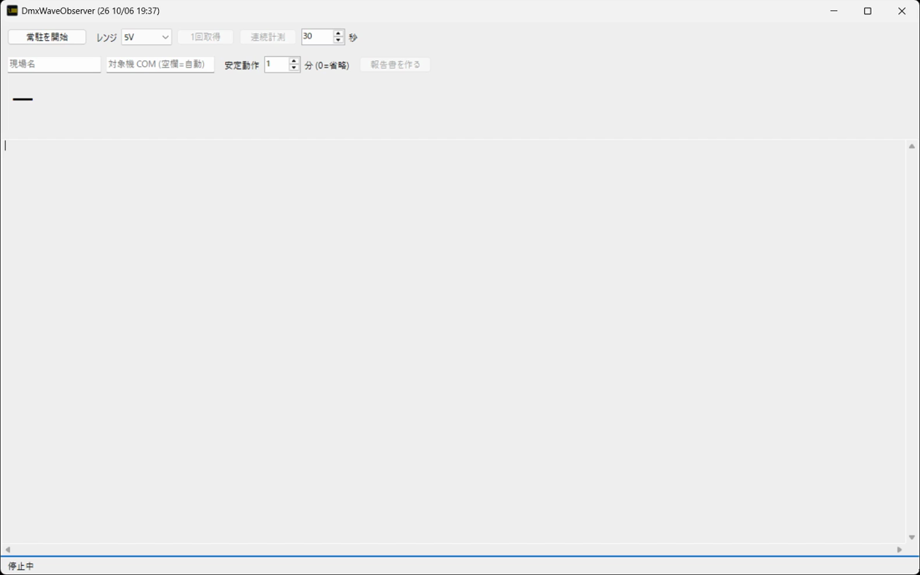Click the horizontal scrollbar left arrow
920x575 pixels.
tap(8, 550)
